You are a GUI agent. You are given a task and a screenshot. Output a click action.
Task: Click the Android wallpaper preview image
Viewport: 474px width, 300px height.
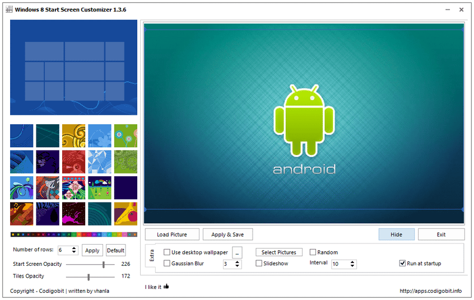pyautogui.click(x=304, y=124)
